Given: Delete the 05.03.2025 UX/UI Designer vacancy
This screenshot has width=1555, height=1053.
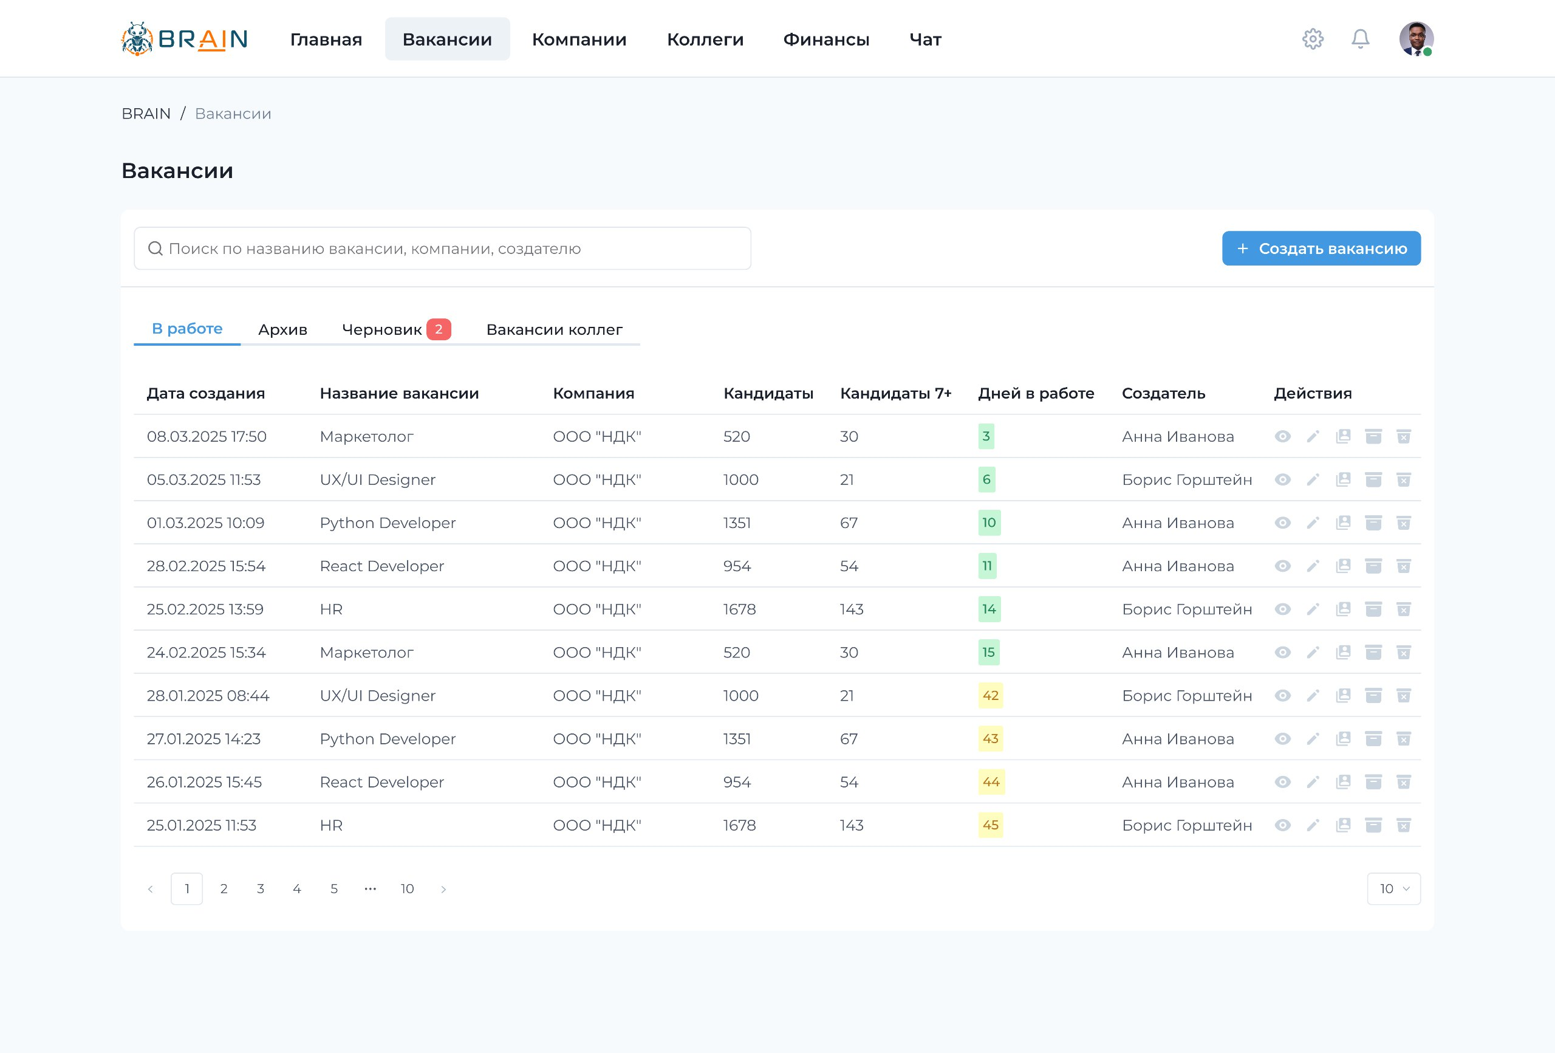Looking at the screenshot, I should [x=1404, y=479].
